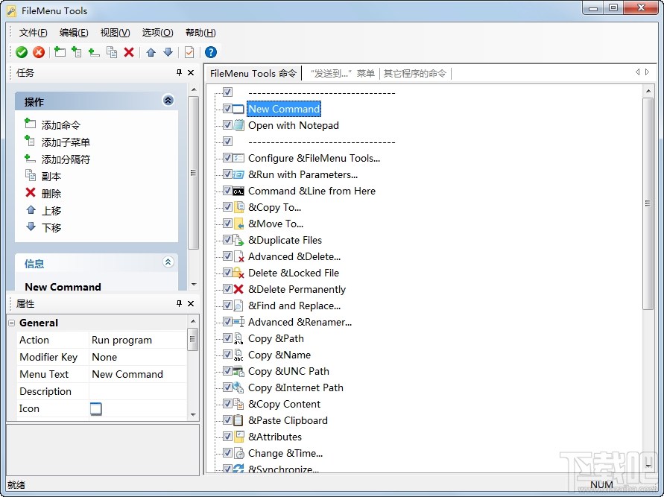664x497 pixels.
Task: Open the 视图(V) menu
Action: coord(116,33)
